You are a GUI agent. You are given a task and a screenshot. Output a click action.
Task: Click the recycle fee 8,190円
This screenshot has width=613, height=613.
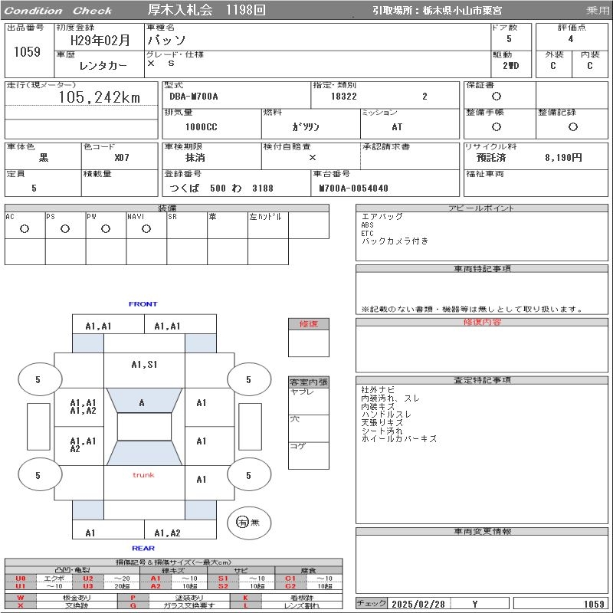click(563, 158)
